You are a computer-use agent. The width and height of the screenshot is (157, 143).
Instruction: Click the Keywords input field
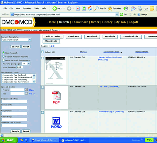(14, 114)
